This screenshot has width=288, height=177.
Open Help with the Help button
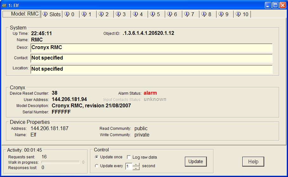pos(253,161)
